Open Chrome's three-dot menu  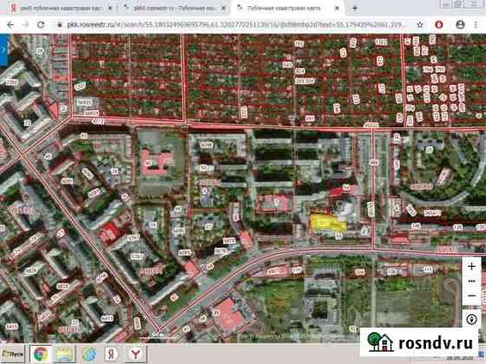coord(476,25)
